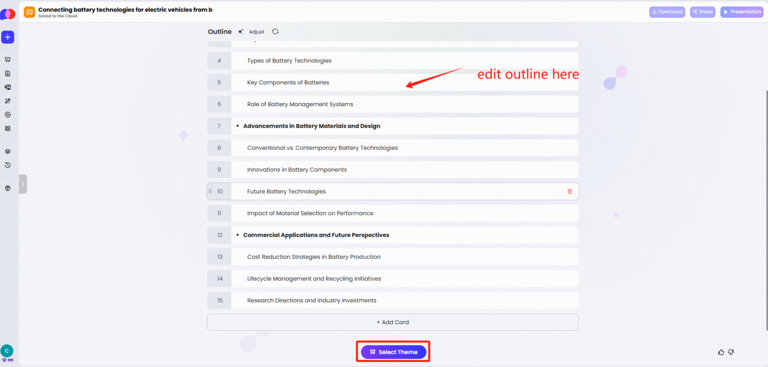
Task: Click Role of Battery Management Systems card
Action: pyautogui.click(x=393, y=105)
